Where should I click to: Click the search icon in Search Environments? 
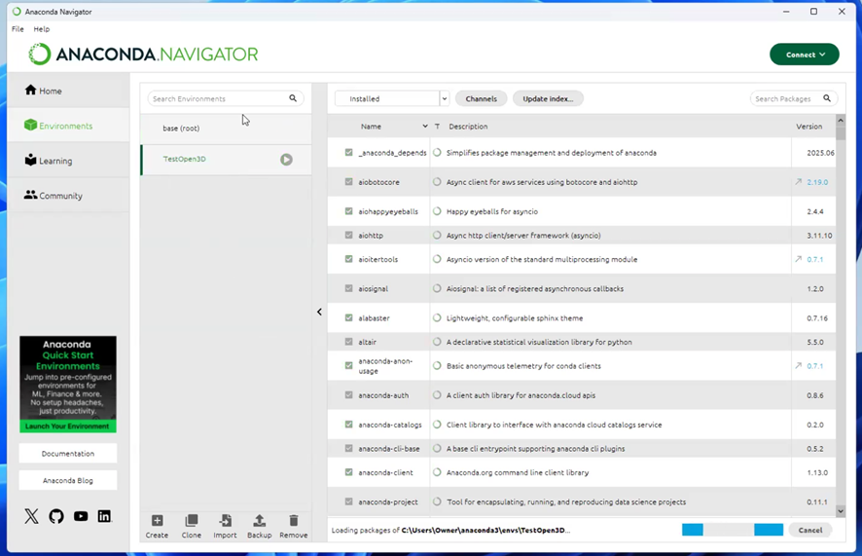pyautogui.click(x=293, y=98)
